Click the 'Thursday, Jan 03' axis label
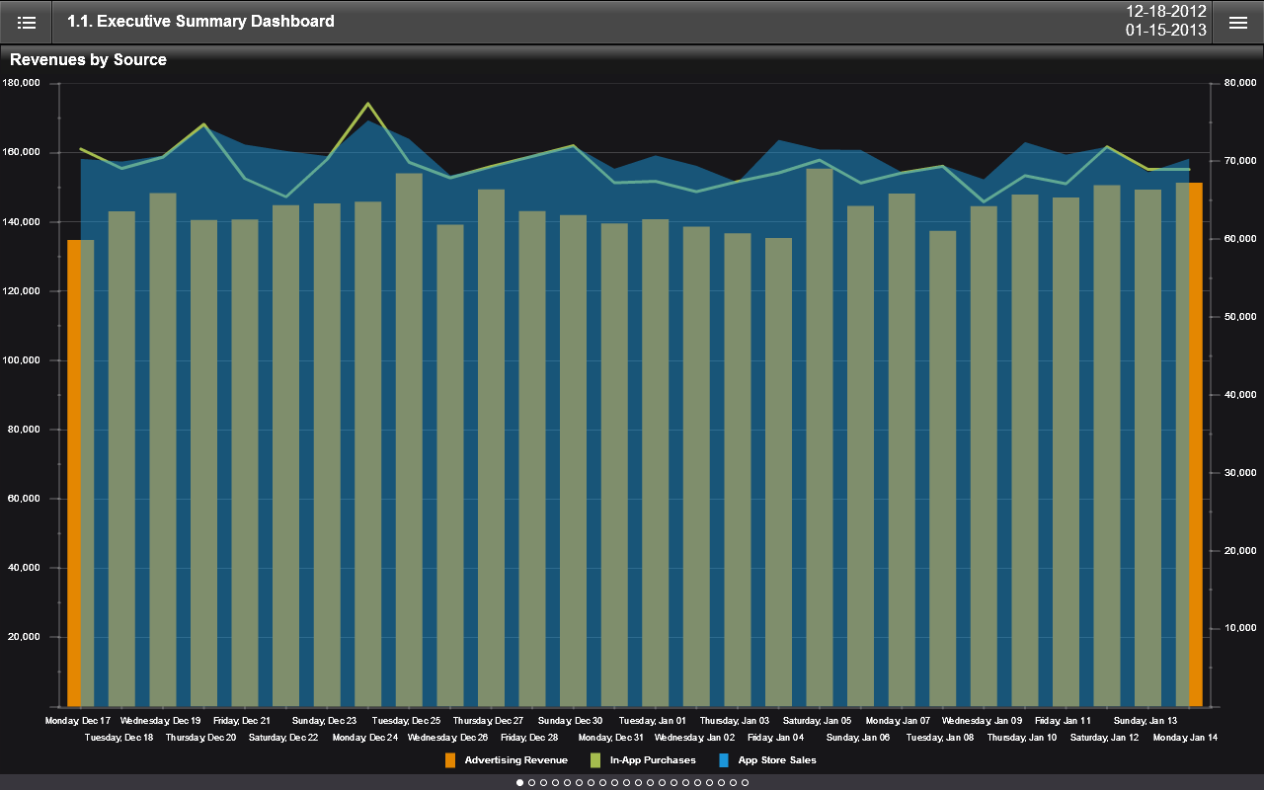Viewport: 1264px width, 790px height. 735,721
